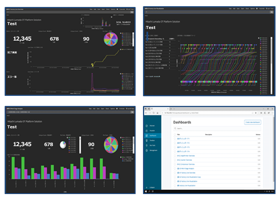The width and height of the screenshot is (279, 201).
Task: Click Add in Work Stage Analysis menu
Action: point(94,109)
